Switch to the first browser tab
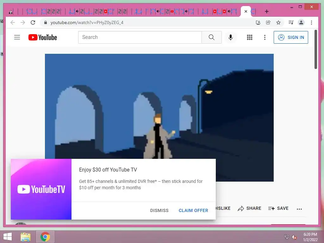 [11, 12]
